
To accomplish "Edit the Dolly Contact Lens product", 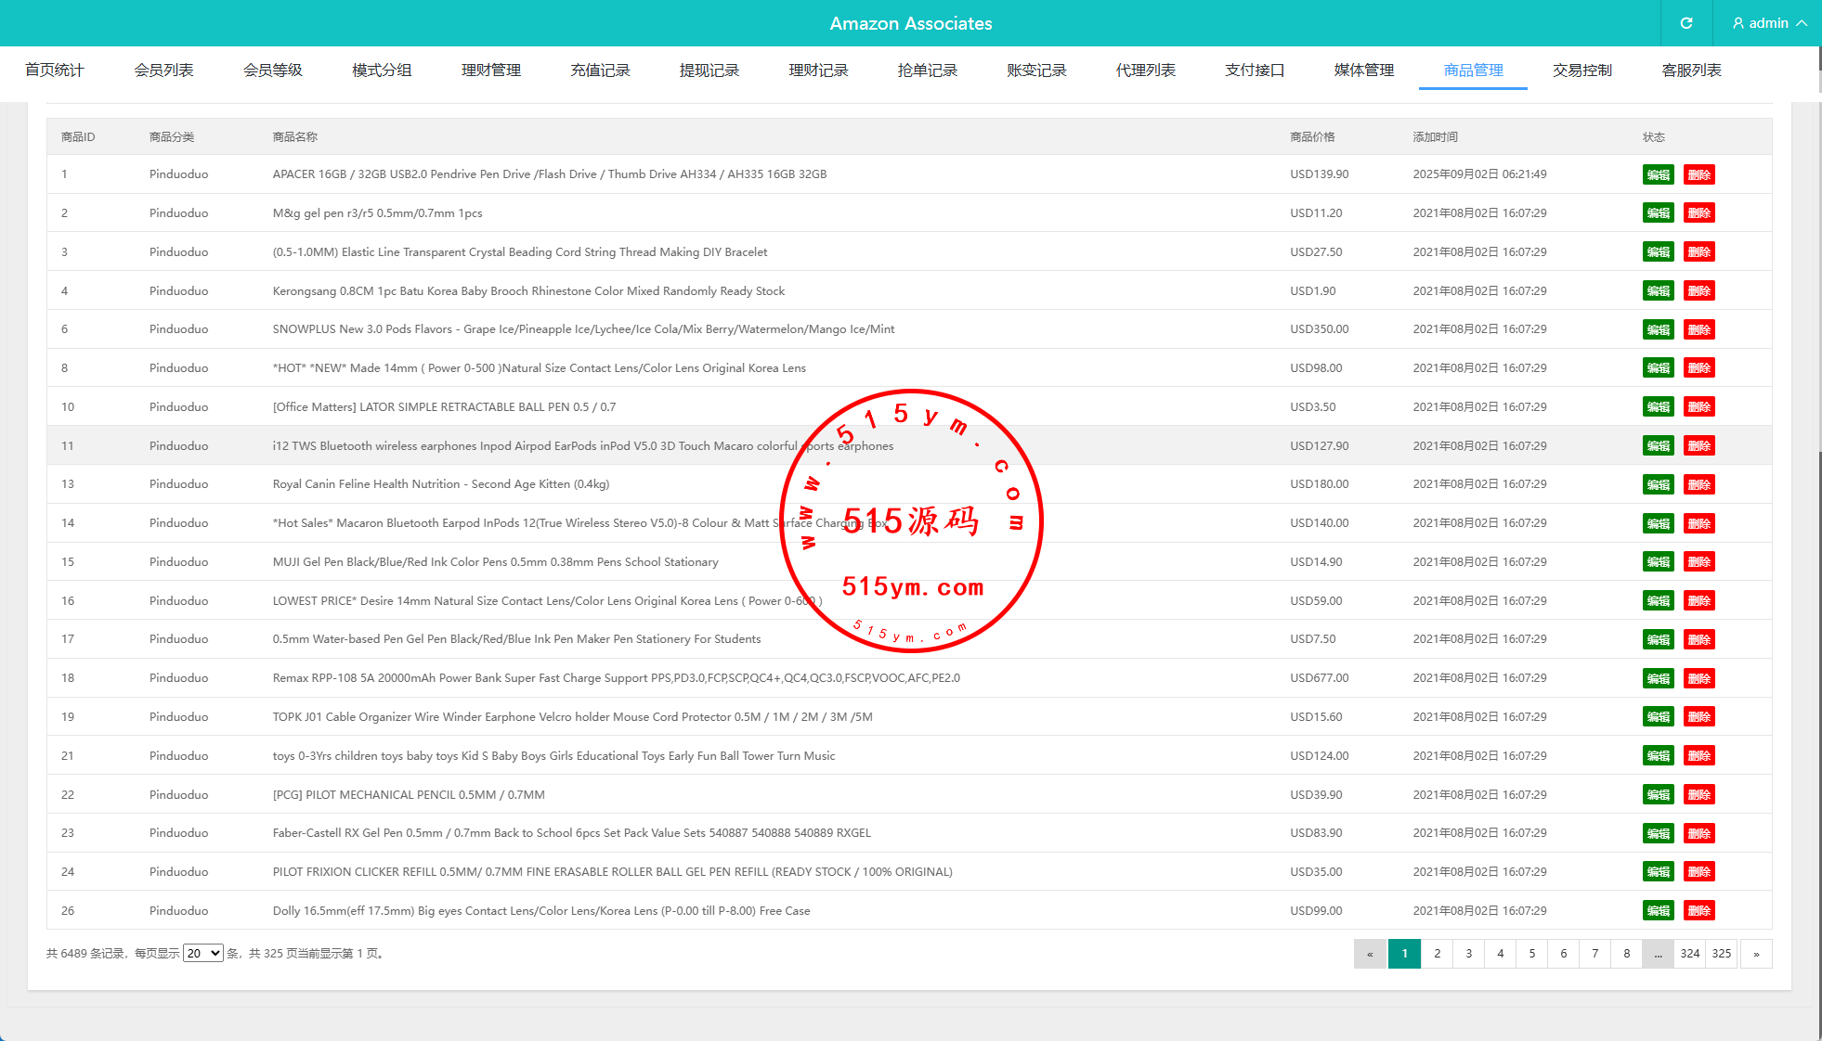I will pyautogui.click(x=1658, y=911).
